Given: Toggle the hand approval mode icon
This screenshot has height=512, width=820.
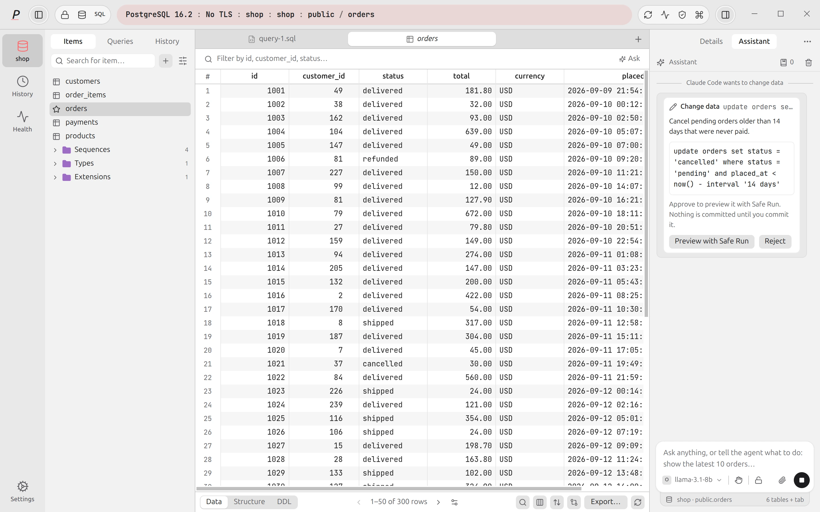Looking at the screenshot, I should point(739,480).
